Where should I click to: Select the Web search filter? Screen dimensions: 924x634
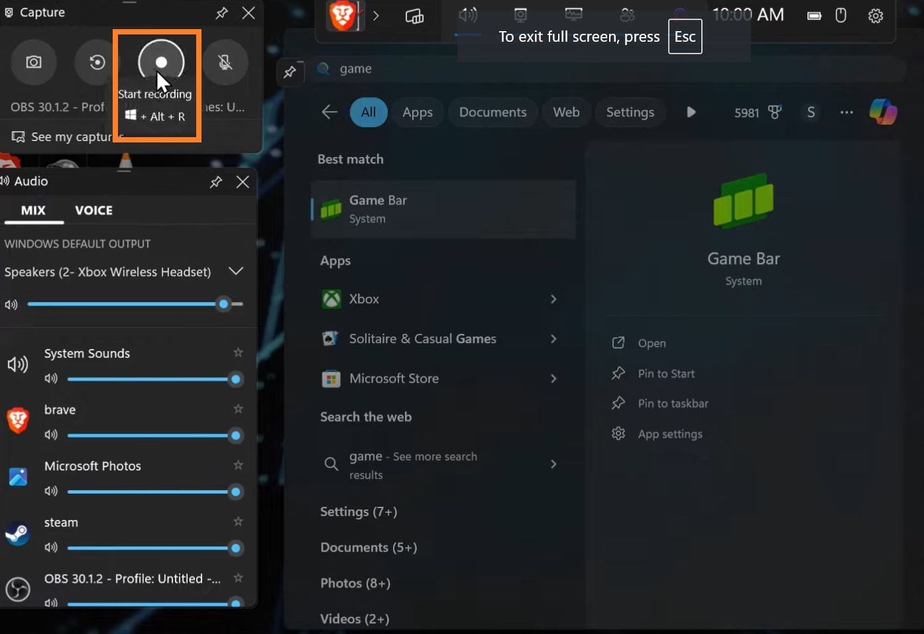[567, 113]
